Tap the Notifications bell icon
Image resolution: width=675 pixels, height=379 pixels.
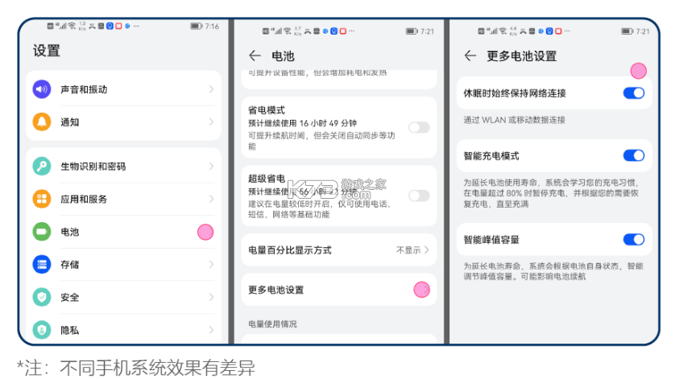coord(42,122)
